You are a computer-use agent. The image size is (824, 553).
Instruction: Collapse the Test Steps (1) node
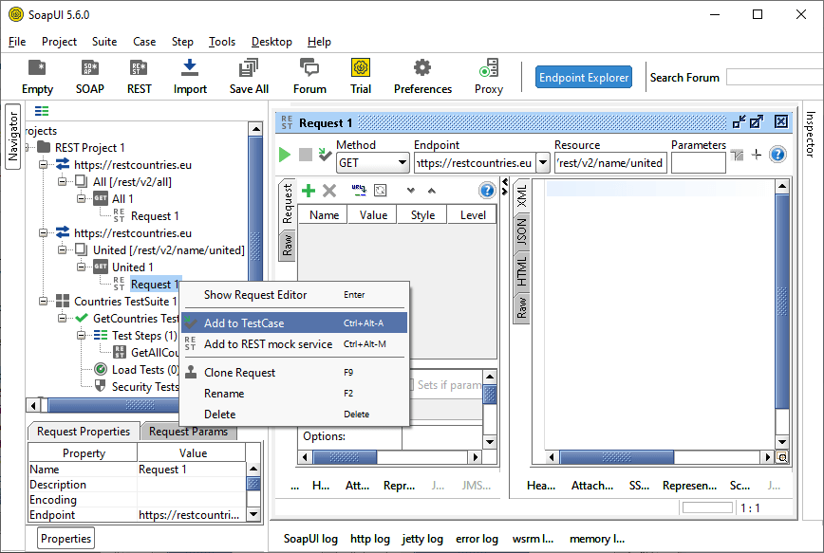(x=81, y=335)
